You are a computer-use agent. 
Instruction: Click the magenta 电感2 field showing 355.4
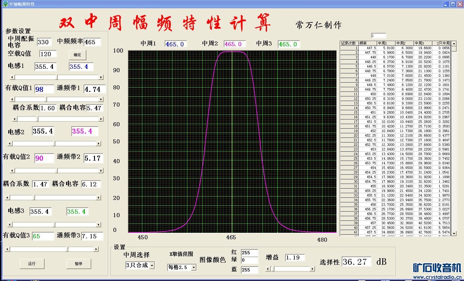point(85,131)
